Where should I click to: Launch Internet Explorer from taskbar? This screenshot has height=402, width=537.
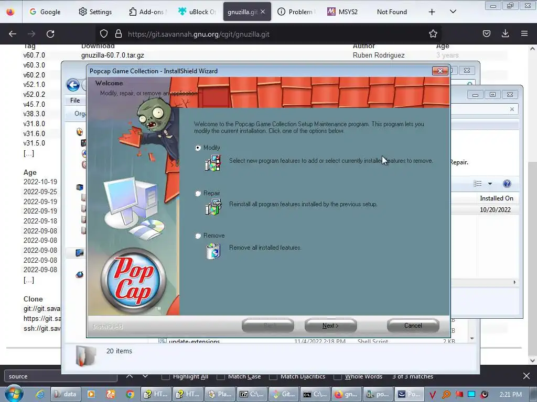(40, 395)
